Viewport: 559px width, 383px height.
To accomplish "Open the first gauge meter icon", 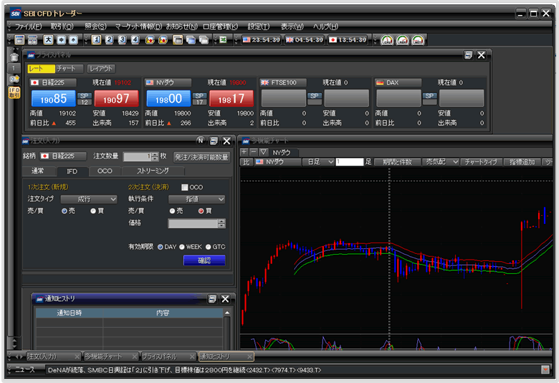I will coord(387,40).
